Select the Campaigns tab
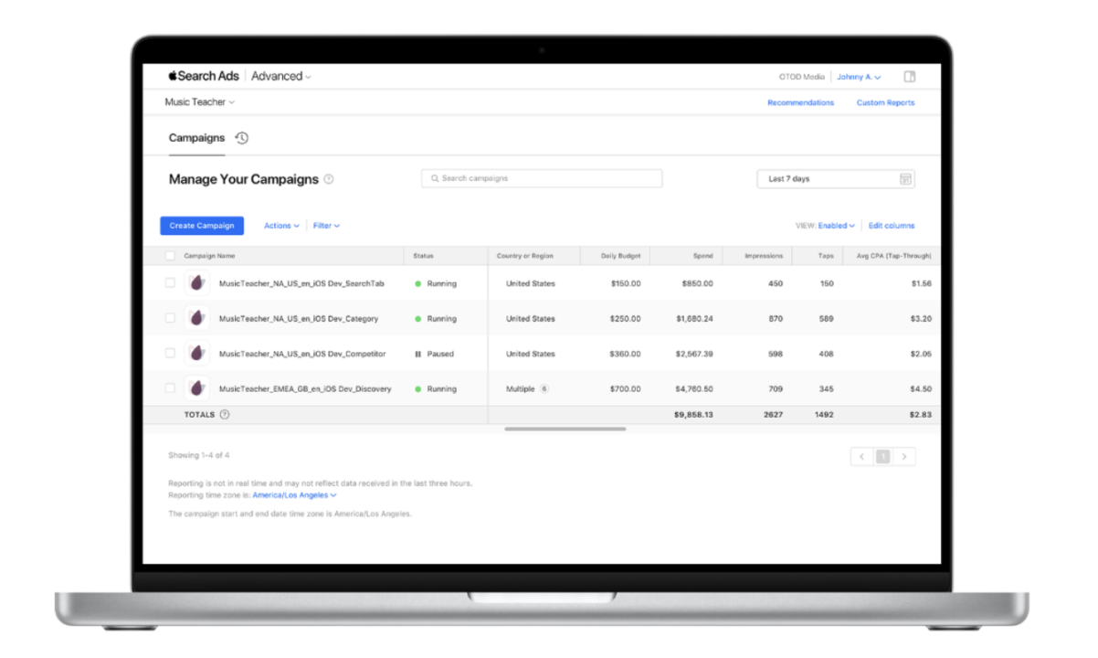 coord(196,138)
